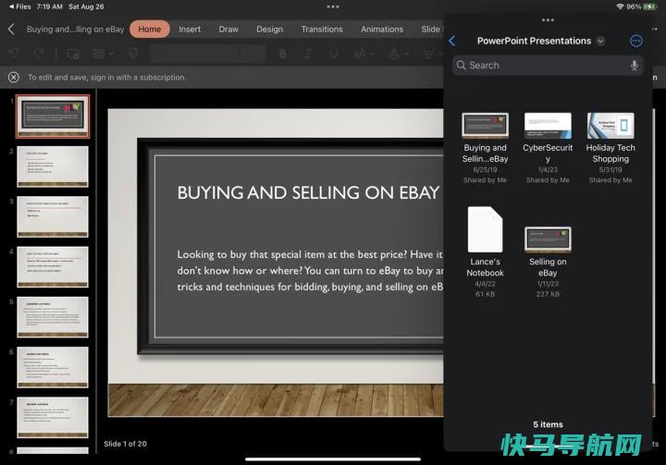Click the slide body paragraph text

310,271
